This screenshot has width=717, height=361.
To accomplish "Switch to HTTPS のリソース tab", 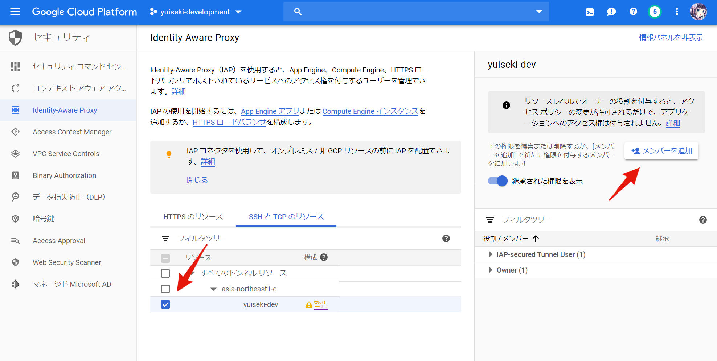I will pyautogui.click(x=193, y=217).
